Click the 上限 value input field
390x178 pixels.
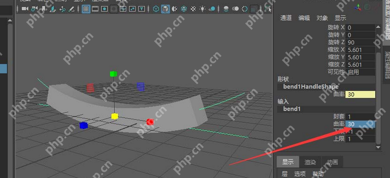coord(360,139)
